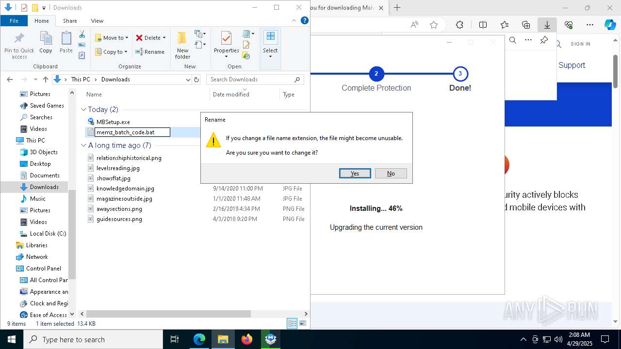This screenshot has width=621, height=349.
Task: Collapse the Explorer ribbon with the chevron
Action: pos(294,20)
